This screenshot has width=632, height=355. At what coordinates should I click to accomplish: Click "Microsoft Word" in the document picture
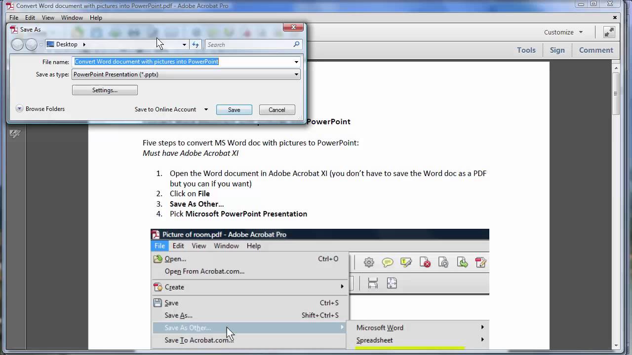point(380,328)
